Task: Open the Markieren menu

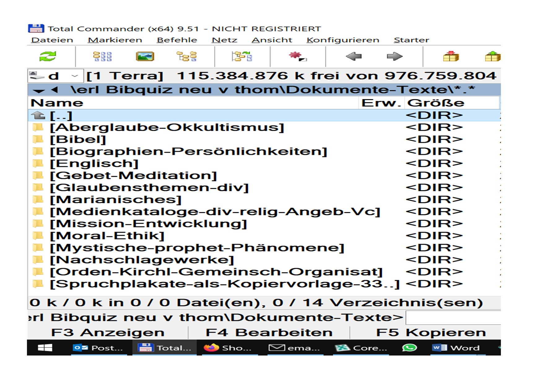Action: click(x=115, y=40)
